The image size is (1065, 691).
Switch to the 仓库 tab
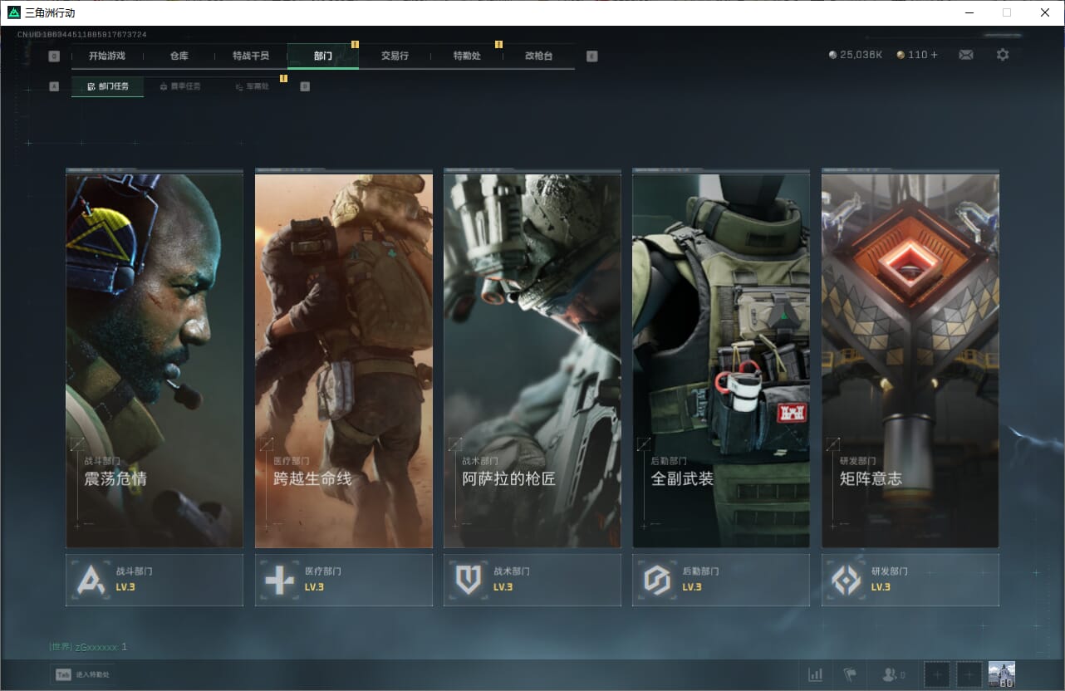[179, 56]
